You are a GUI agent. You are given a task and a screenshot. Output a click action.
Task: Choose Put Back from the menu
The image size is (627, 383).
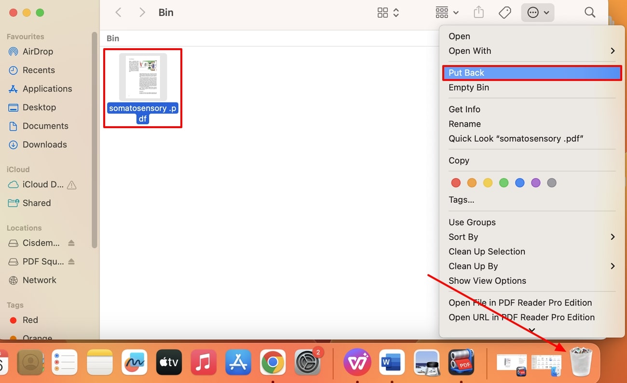point(532,73)
